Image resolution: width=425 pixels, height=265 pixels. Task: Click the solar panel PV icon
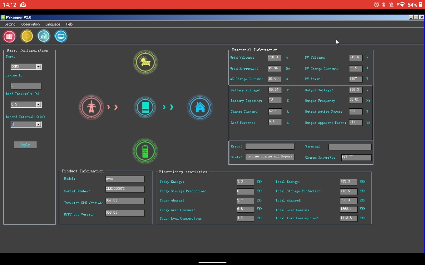145,62
